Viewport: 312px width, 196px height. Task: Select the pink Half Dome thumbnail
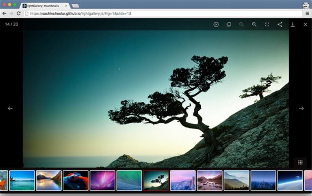coord(183,181)
